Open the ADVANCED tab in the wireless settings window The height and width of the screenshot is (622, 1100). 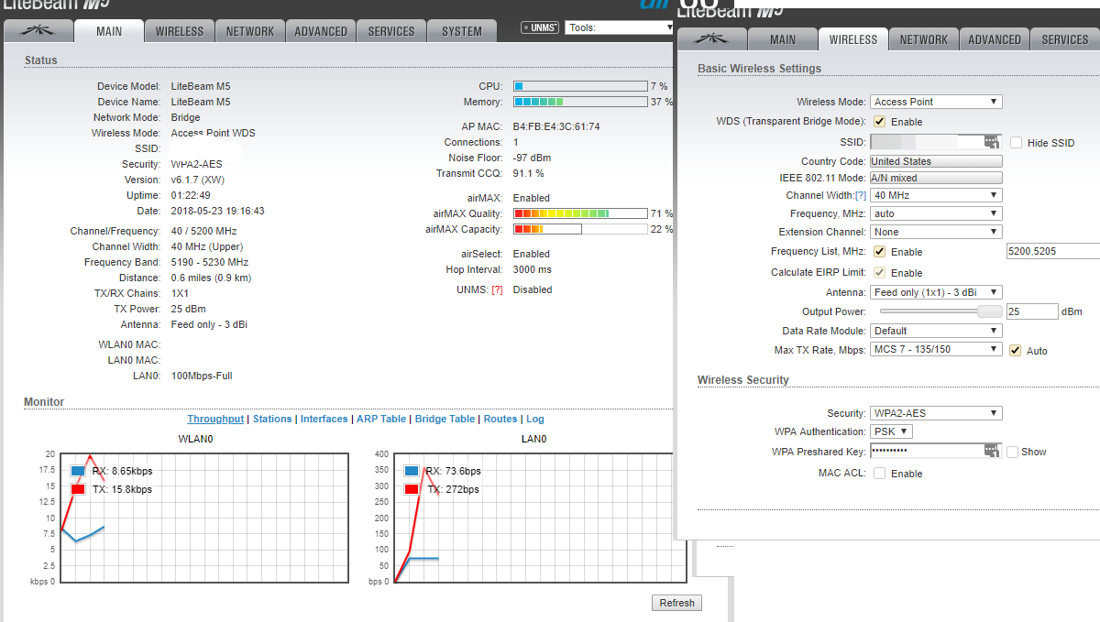(x=995, y=39)
